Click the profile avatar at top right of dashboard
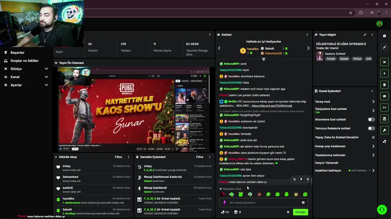 click(379, 24)
